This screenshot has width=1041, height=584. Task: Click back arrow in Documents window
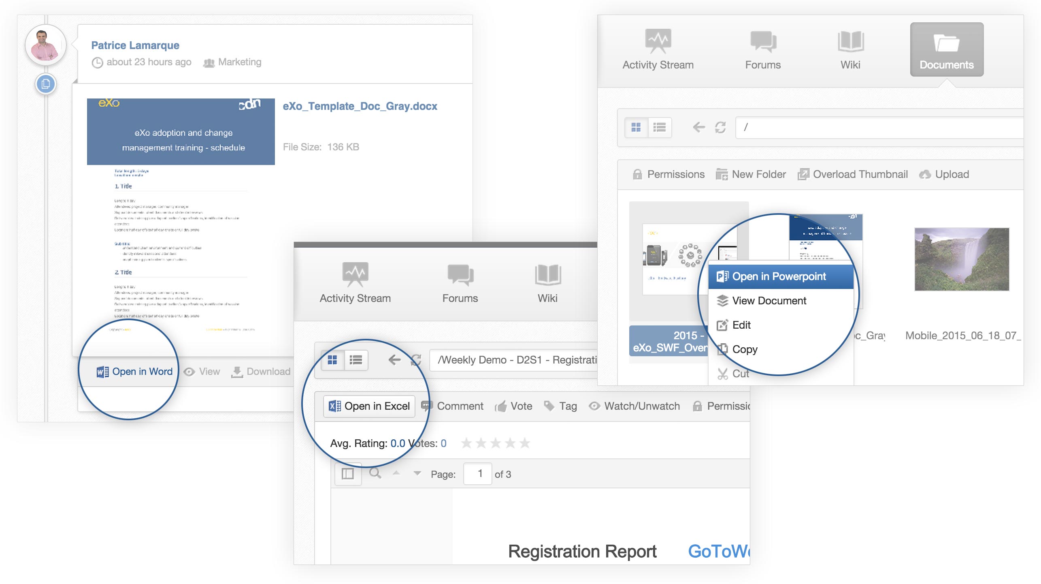[x=699, y=128]
